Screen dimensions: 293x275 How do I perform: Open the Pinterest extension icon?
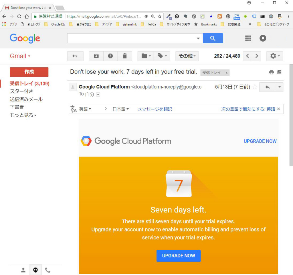[x=228, y=16]
